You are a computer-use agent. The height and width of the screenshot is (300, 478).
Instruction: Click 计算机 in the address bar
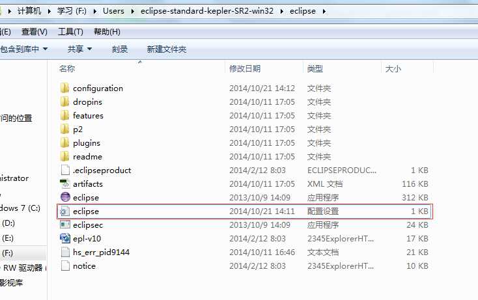(29, 11)
